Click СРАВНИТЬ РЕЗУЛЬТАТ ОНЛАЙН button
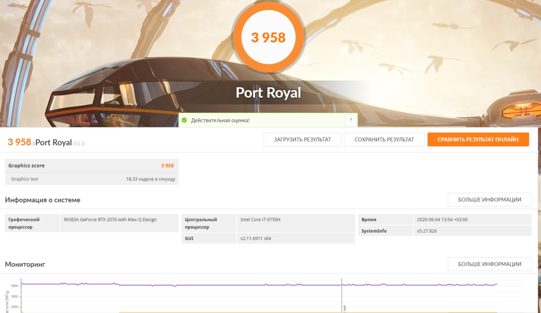Viewport: 541px width, 313px height. tap(478, 139)
